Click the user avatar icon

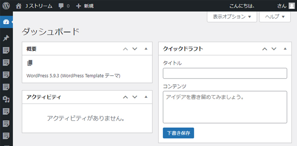click(x=291, y=6)
